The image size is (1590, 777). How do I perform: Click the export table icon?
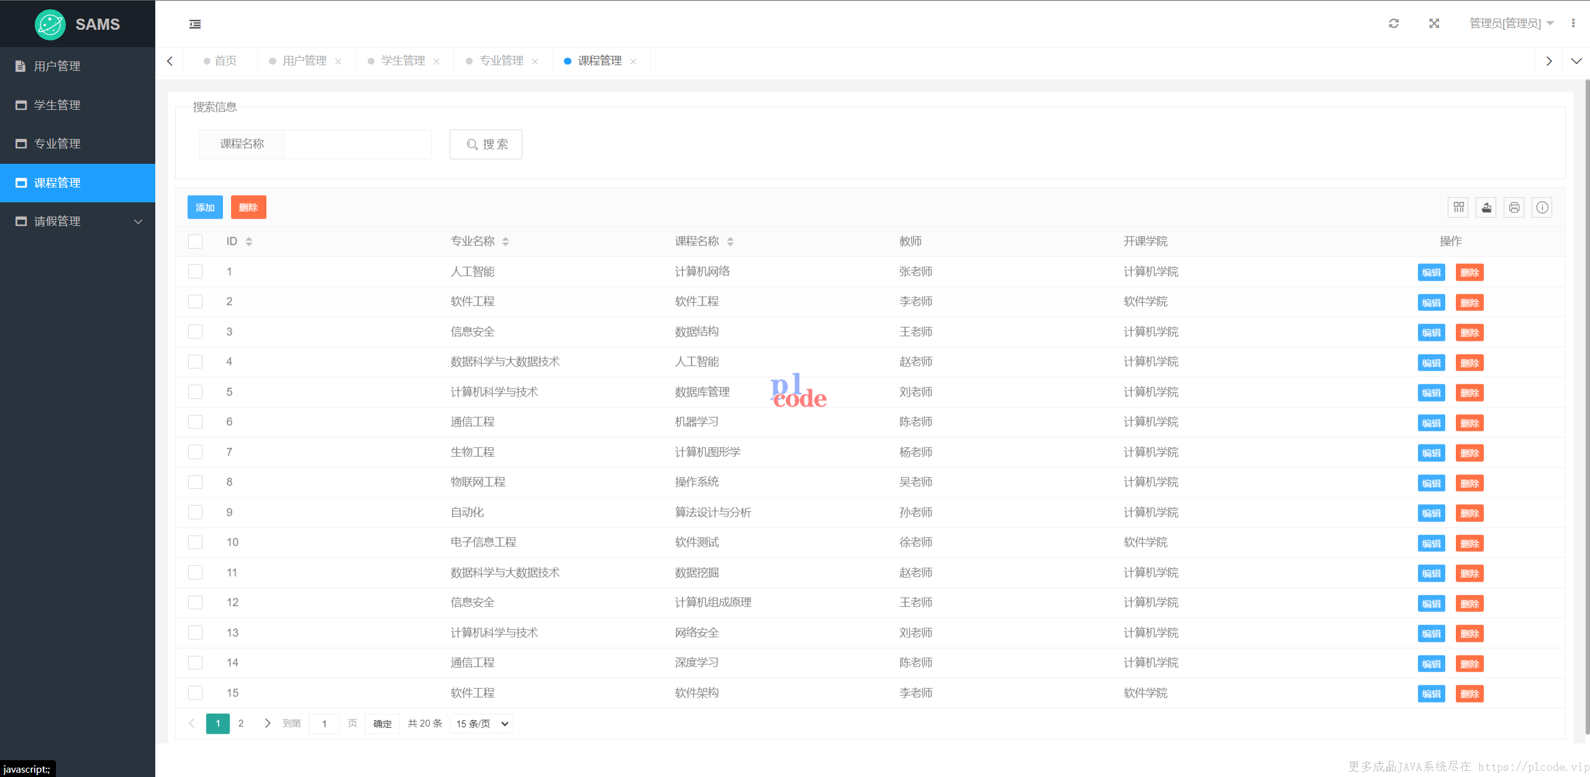(1486, 207)
